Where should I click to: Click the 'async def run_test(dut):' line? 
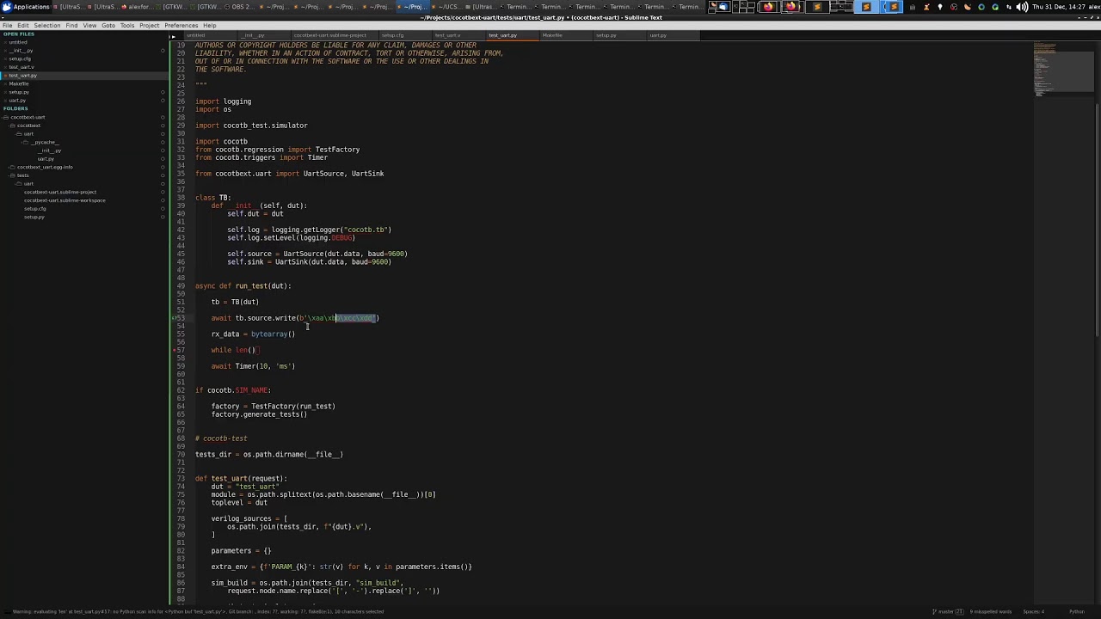click(x=243, y=286)
